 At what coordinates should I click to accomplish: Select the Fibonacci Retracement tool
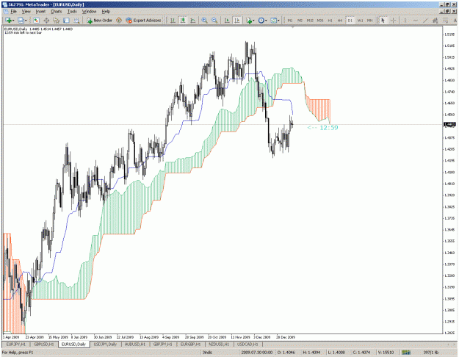[445, 21]
